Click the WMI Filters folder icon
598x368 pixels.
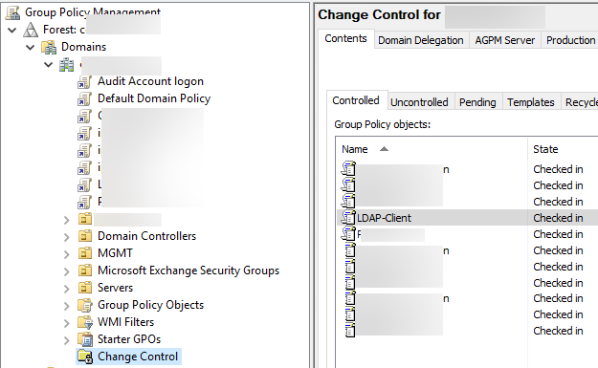tap(85, 322)
